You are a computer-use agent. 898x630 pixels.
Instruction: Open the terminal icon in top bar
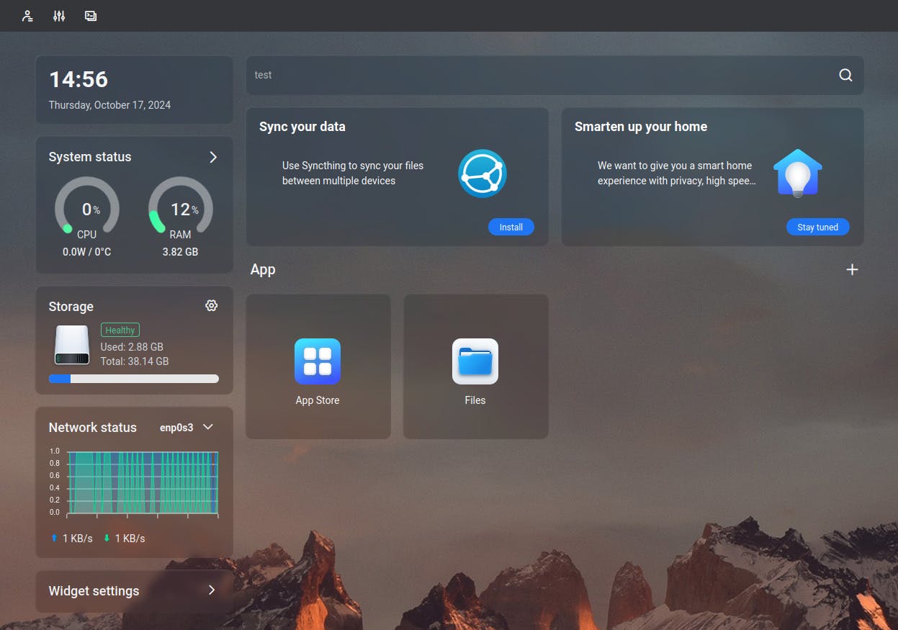coord(91,16)
